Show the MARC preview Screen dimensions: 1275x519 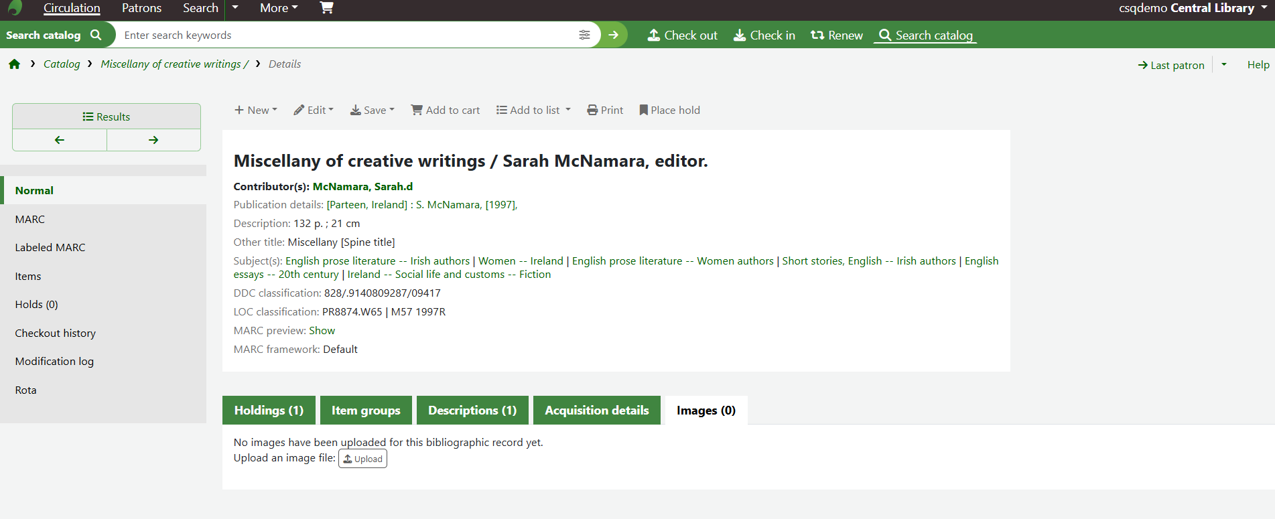pyautogui.click(x=322, y=331)
